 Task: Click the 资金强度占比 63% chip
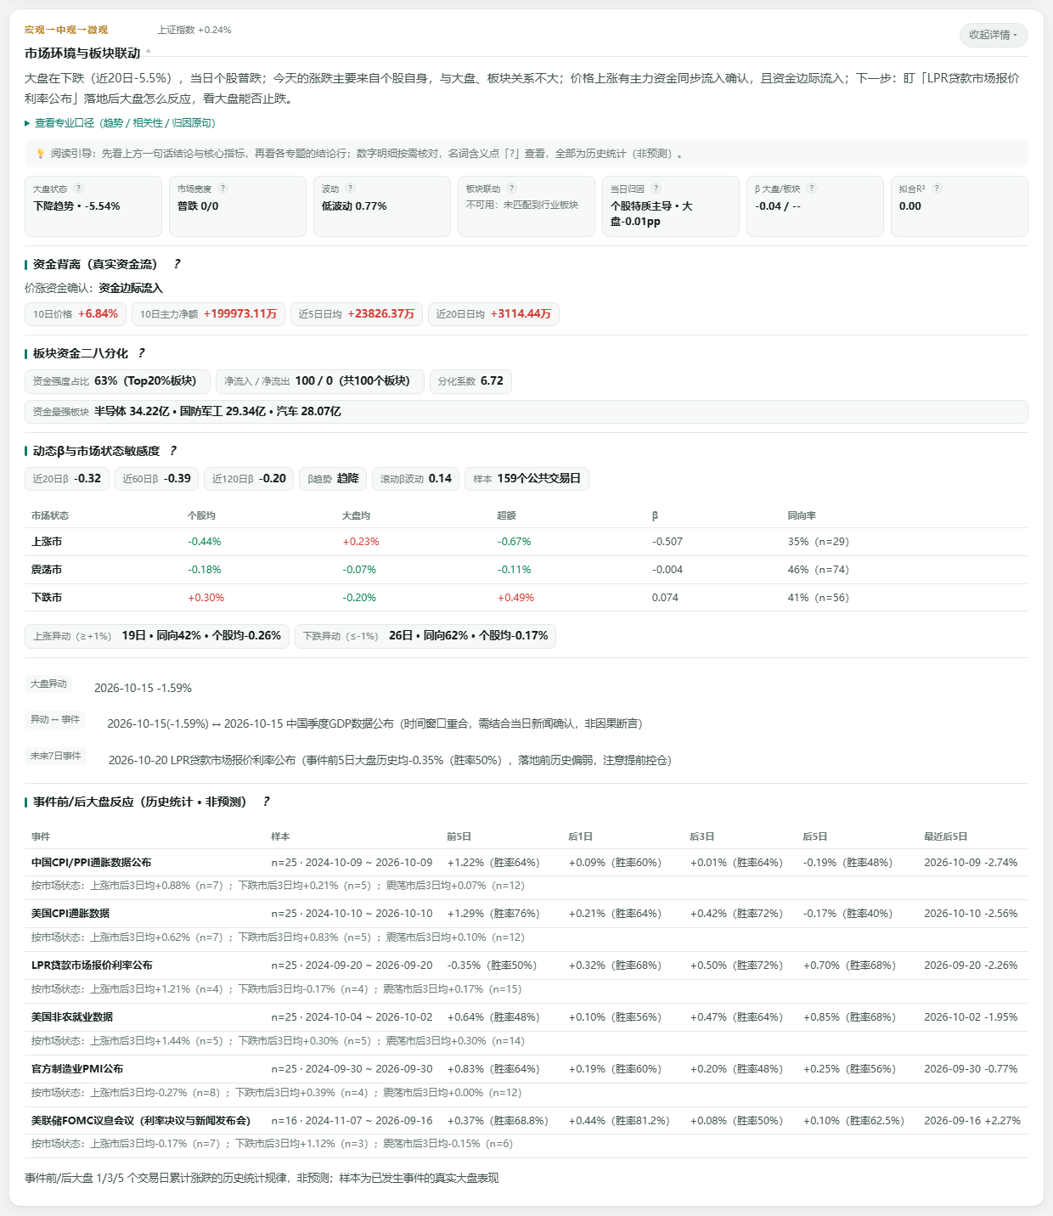[x=118, y=381]
